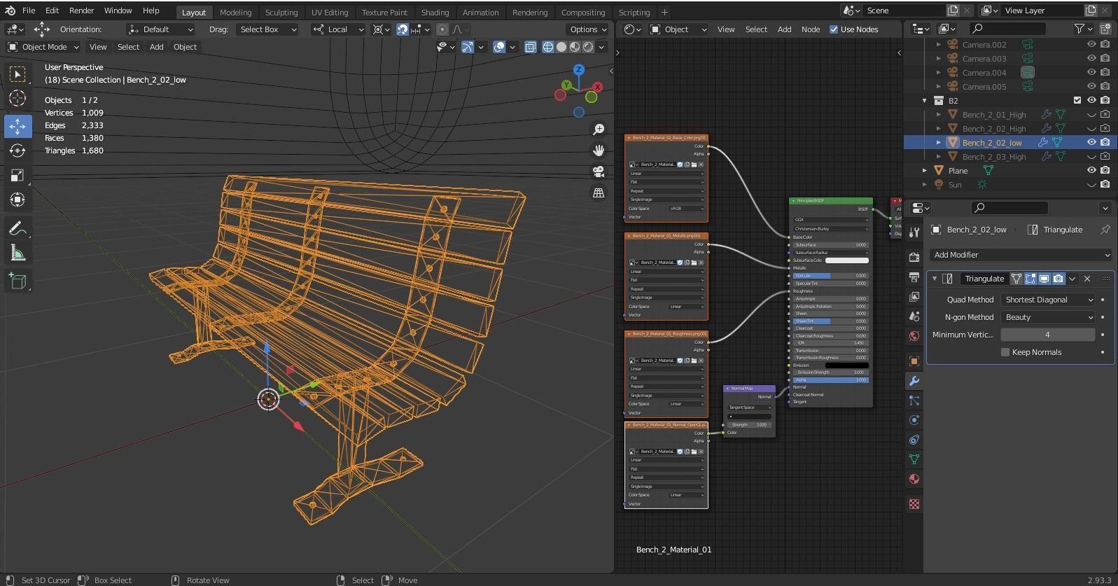The width and height of the screenshot is (1118, 586).
Task: Toggle Triangulate modifier viewport display
Action: tap(1044, 279)
